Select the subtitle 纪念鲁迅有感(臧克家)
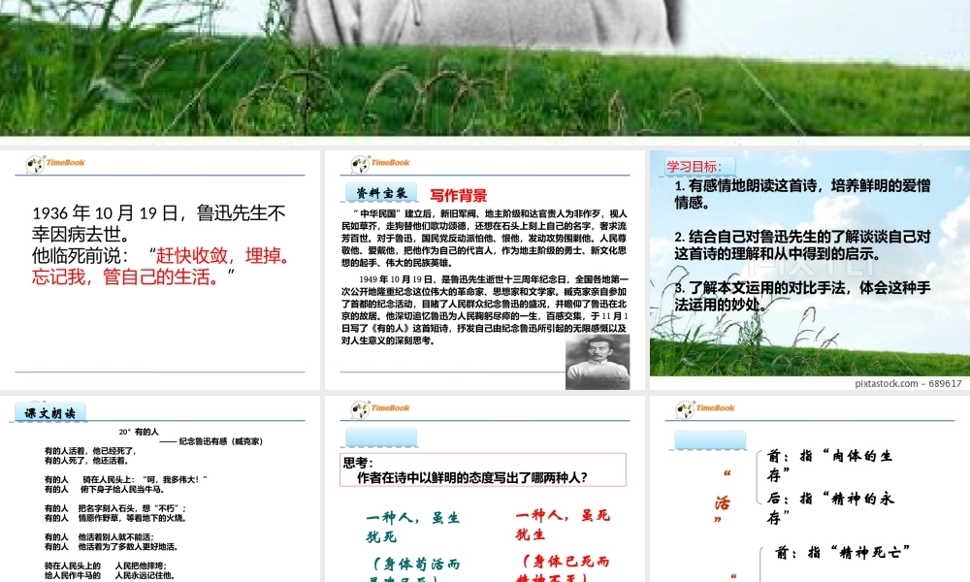The height and width of the screenshot is (582, 970). point(210,441)
